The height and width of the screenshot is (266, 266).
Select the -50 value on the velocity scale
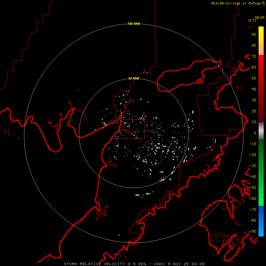coord(253,188)
